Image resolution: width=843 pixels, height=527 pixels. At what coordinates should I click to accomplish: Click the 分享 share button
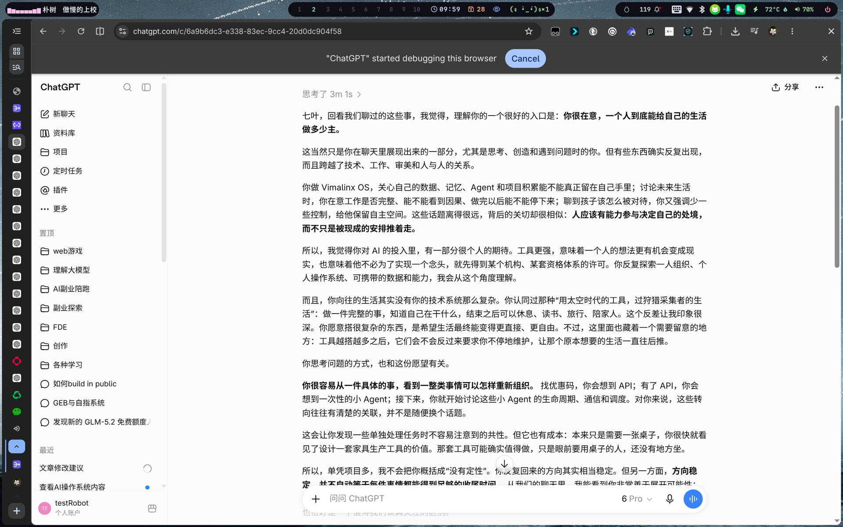(x=785, y=87)
